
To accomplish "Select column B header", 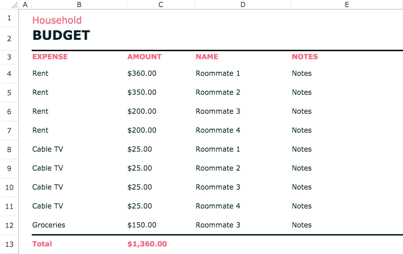I will tap(79, 5).
